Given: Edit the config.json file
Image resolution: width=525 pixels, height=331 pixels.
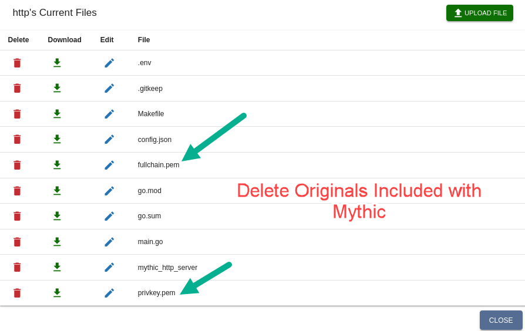Looking at the screenshot, I should pos(109,139).
